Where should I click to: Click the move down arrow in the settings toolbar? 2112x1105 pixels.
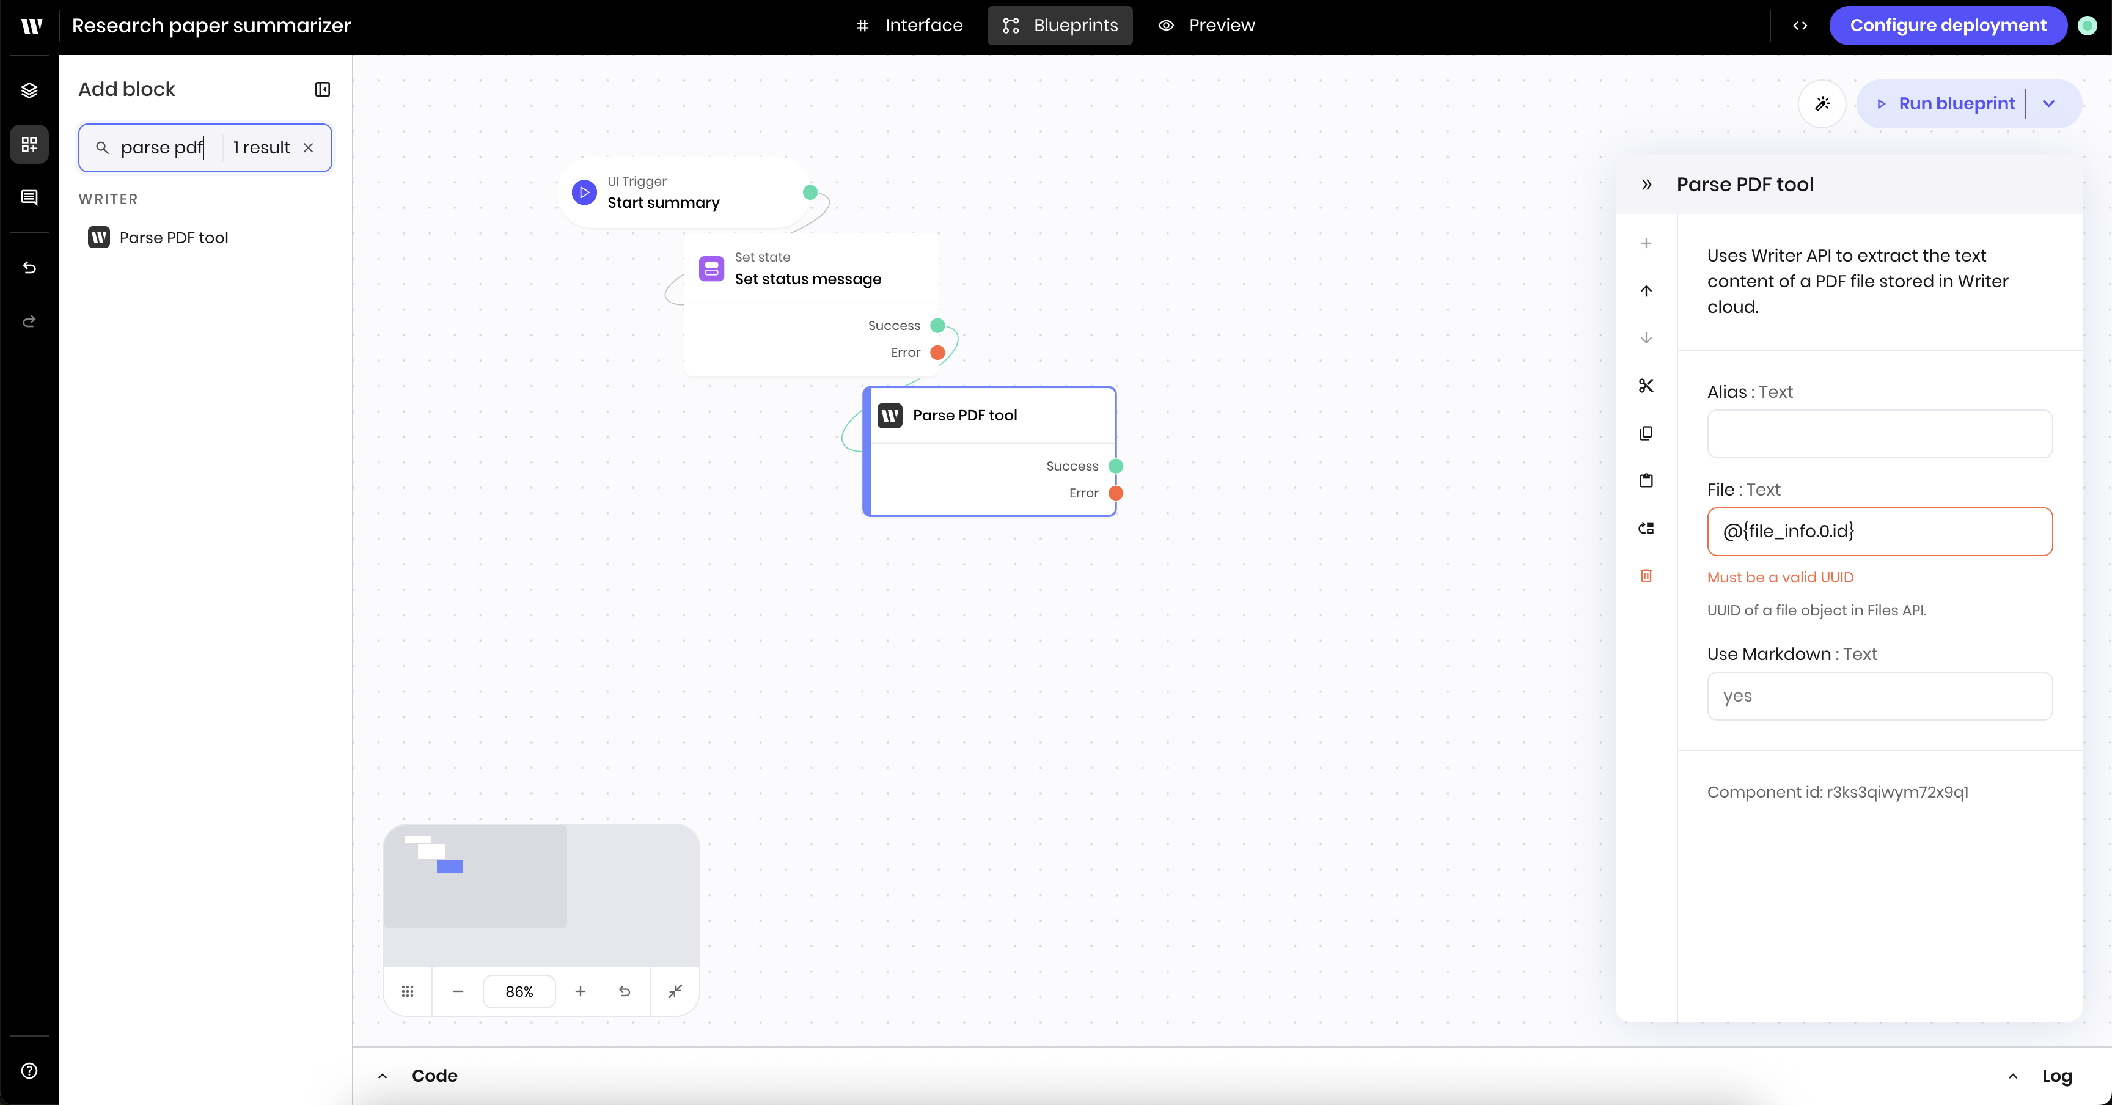point(1646,338)
